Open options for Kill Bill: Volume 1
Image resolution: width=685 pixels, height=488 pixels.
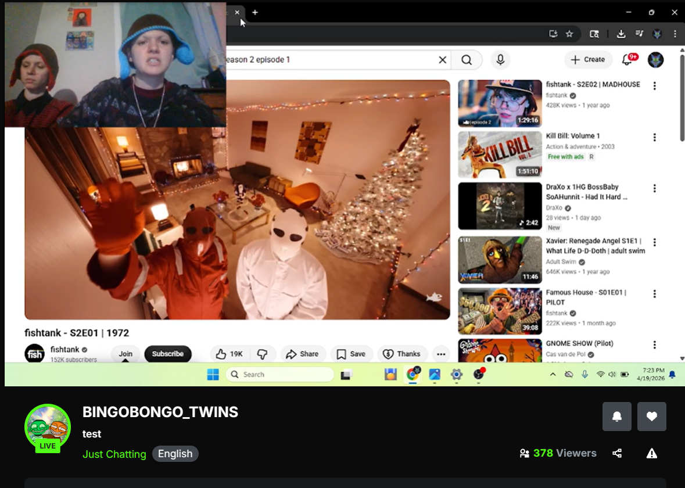(x=654, y=137)
